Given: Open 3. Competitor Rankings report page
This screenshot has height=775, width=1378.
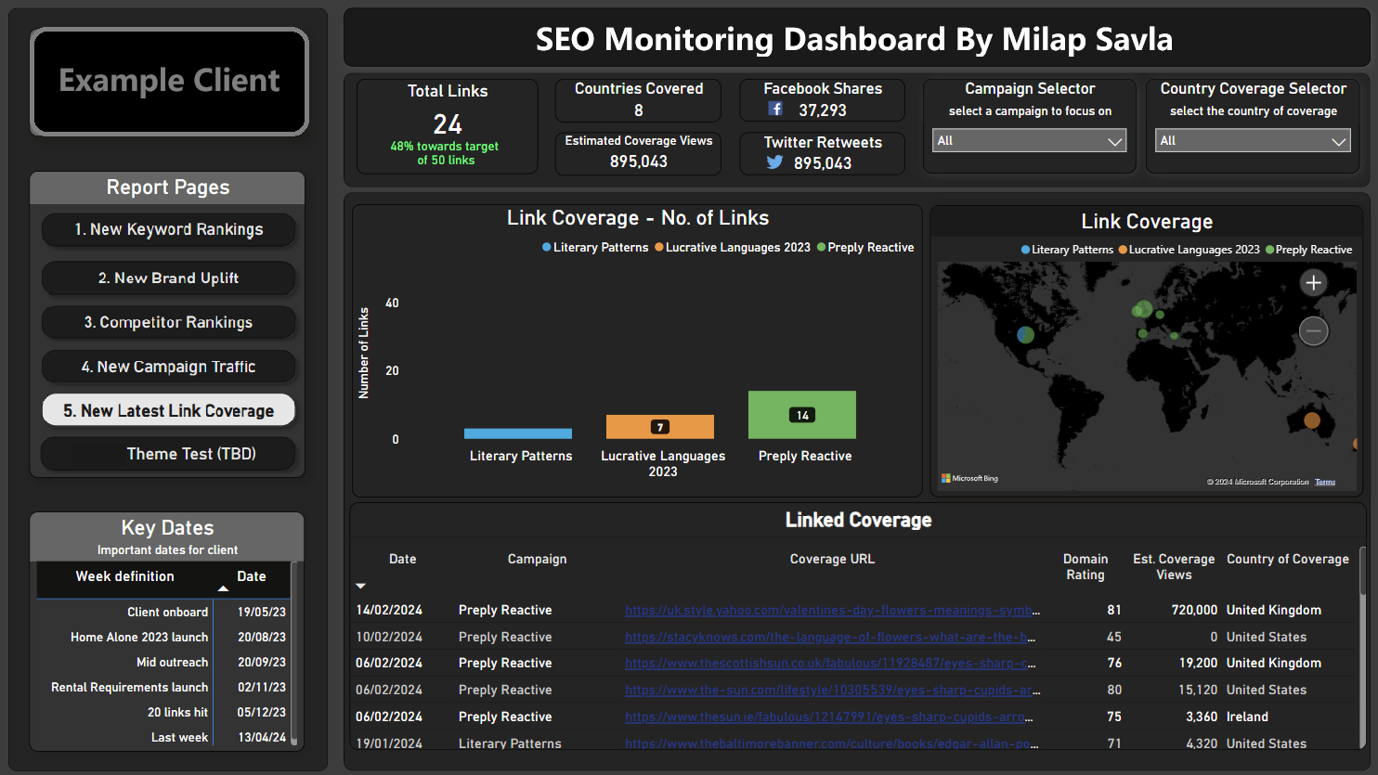Looking at the screenshot, I should pos(168,322).
